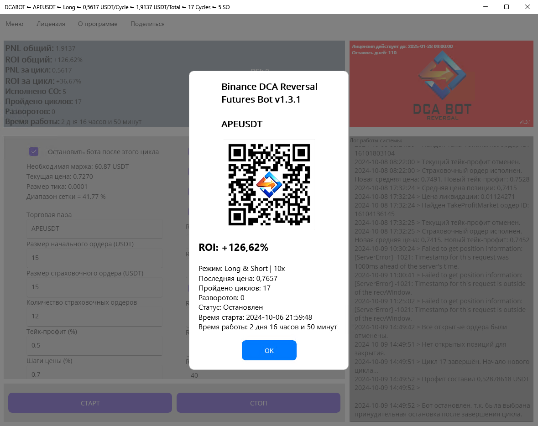
Task: Click the СТОП button
Action: pyautogui.click(x=258, y=403)
